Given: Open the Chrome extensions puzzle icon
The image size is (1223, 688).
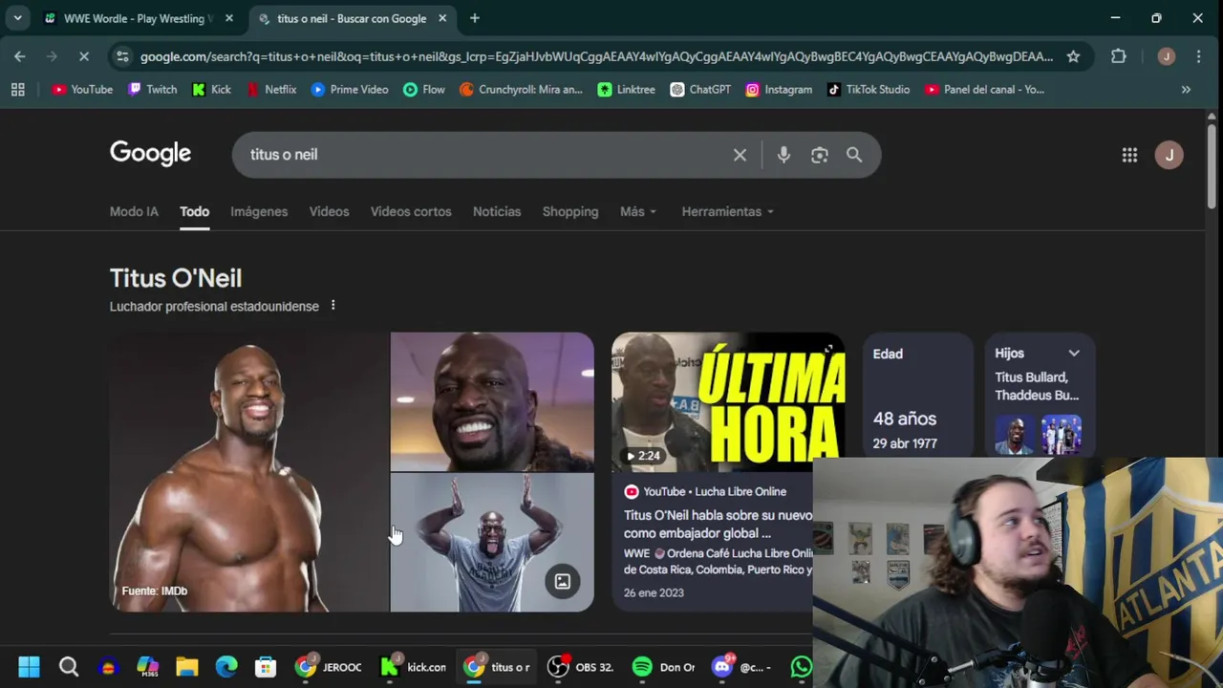Looking at the screenshot, I should click(x=1118, y=56).
